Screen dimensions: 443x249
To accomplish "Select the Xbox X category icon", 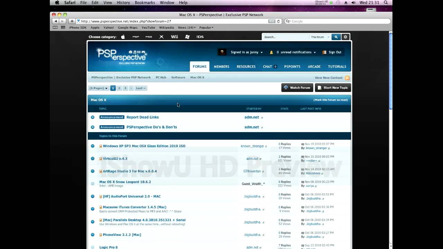I will point(161,37).
